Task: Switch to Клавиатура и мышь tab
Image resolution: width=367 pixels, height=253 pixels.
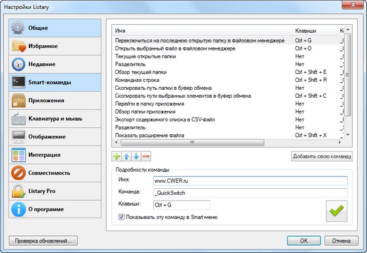Action: 55,119
